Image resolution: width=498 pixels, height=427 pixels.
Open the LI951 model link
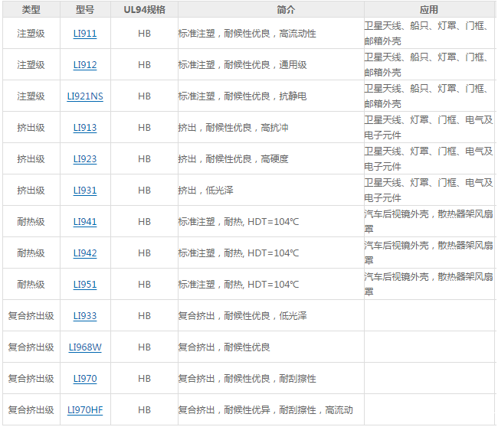tap(85, 285)
